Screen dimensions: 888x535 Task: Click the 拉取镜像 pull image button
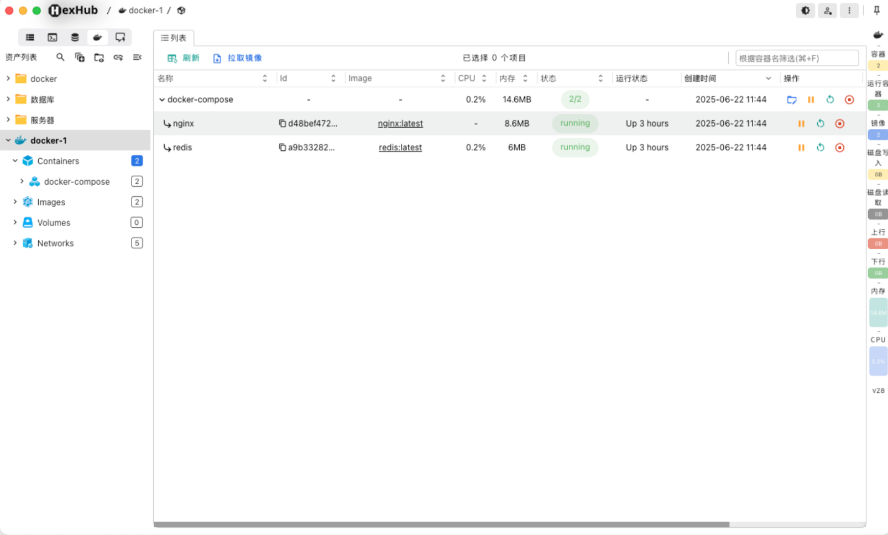(x=237, y=58)
